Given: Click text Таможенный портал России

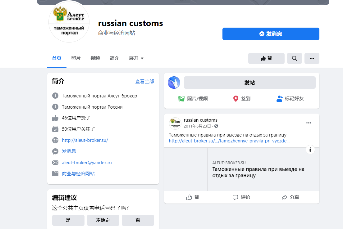Looking at the screenshot, I should point(92,107).
